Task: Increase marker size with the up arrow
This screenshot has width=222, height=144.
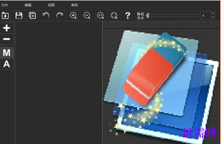Action: pyautogui.click(x=213, y=14)
